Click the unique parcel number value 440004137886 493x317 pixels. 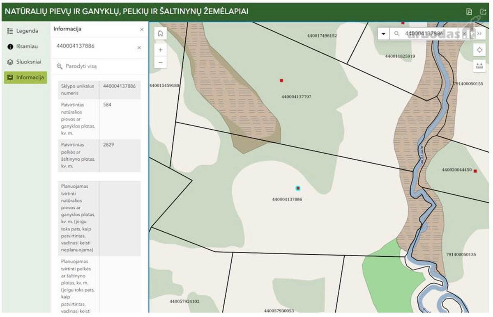[120, 86]
